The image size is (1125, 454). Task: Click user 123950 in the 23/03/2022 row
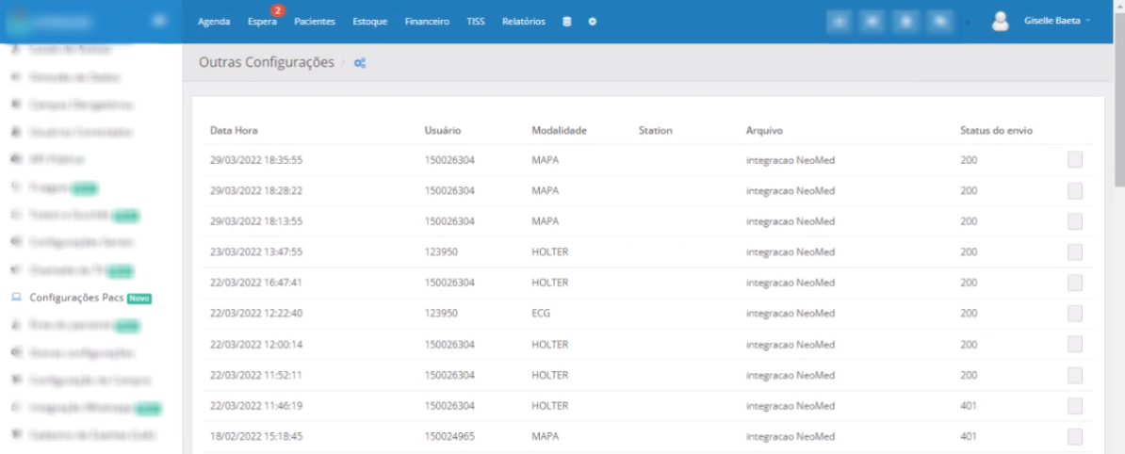click(x=441, y=252)
